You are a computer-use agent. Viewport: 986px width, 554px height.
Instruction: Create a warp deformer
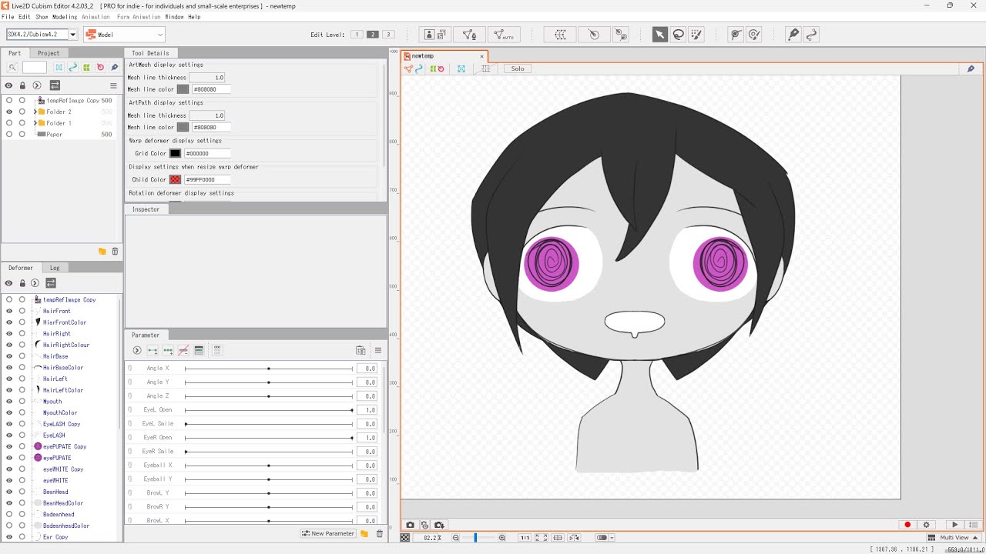click(x=561, y=35)
